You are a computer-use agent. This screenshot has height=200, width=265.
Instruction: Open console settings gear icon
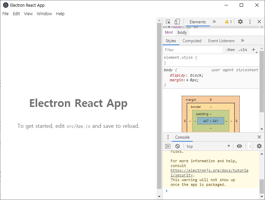pyautogui.click(x=259, y=146)
